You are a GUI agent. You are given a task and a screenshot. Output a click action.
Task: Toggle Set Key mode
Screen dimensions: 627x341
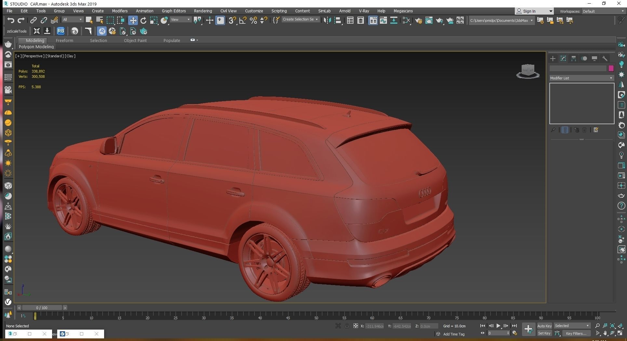(544, 333)
